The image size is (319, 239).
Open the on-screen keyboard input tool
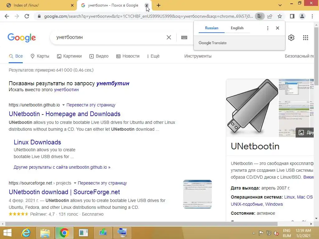pyautogui.click(x=184, y=37)
